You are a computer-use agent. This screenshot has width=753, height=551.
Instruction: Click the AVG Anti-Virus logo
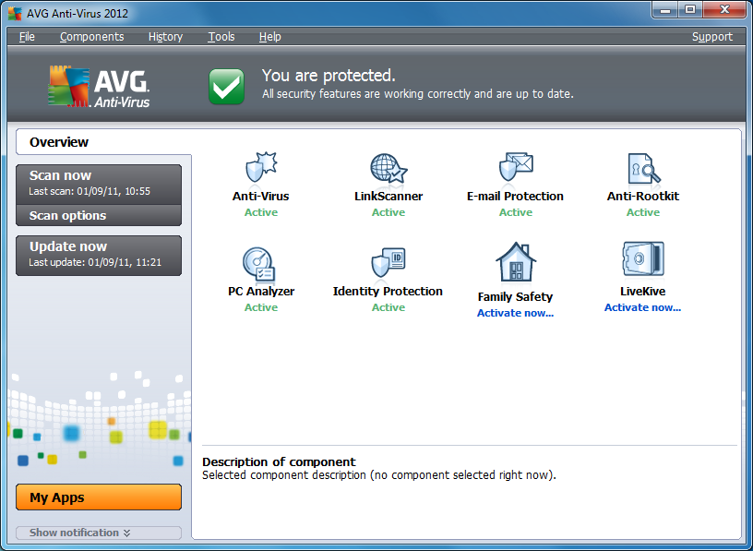pyautogui.click(x=94, y=83)
